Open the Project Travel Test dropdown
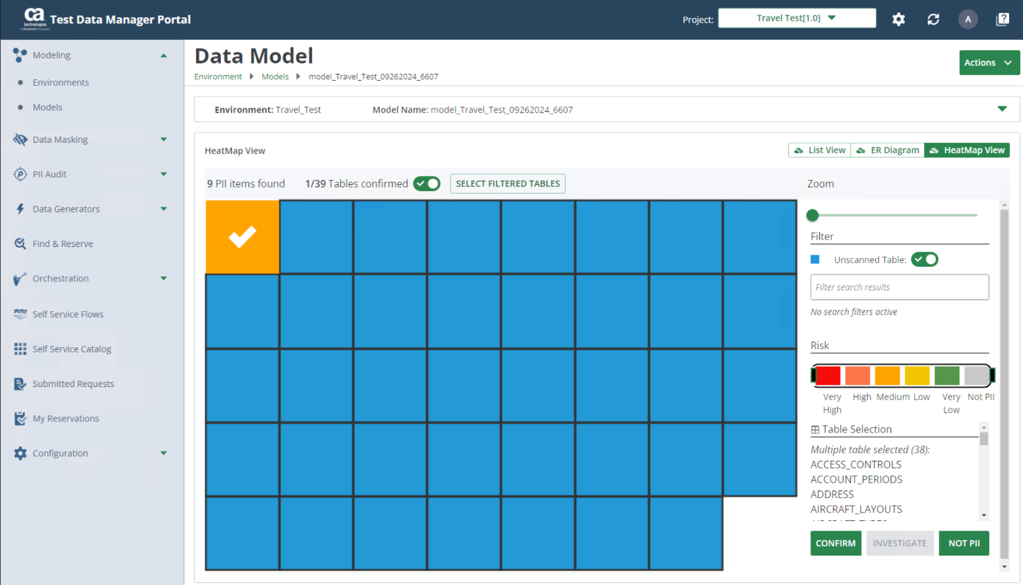The image size is (1023, 585). pyautogui.click(x=797, y=18)
